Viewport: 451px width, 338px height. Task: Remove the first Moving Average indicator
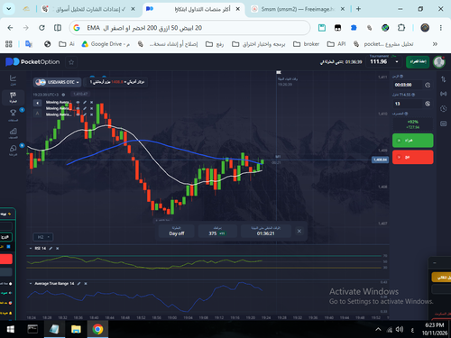coord(91,103)
